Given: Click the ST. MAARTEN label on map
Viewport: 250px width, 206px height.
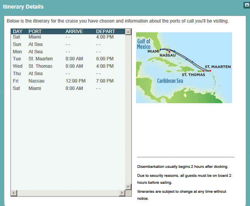Looking at the screenshot, I should point(218,67).
